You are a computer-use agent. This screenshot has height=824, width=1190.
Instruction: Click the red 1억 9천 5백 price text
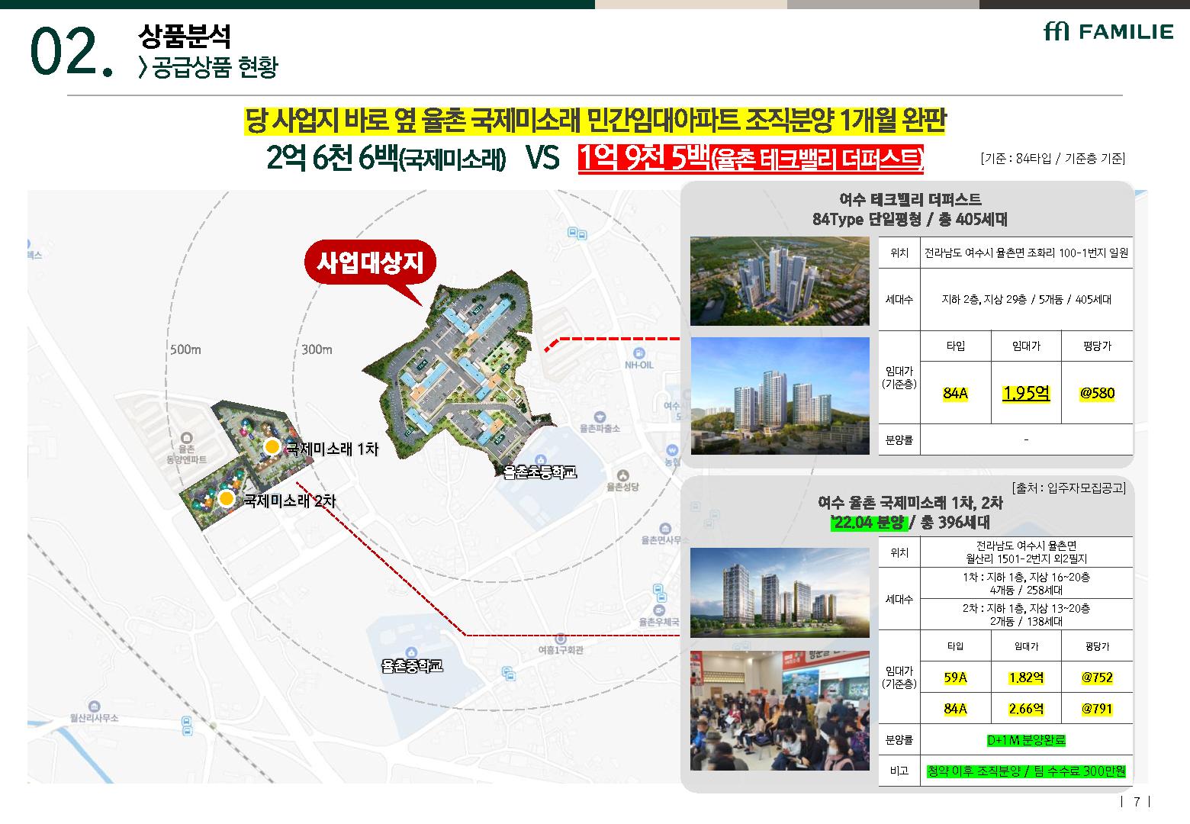pos(751,159)
